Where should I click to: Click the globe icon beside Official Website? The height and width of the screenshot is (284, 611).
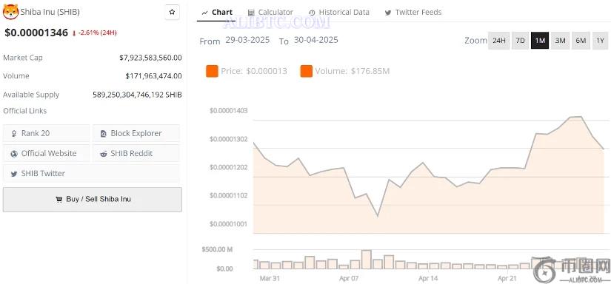(14, 154)
